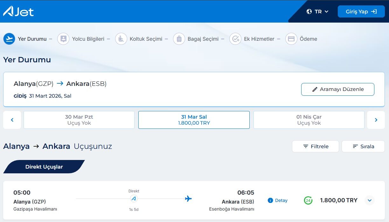This screenshot has width=389, height=222.
Task: Click the Yer Durumu airplane step icon
Action: tap(9, 39)
